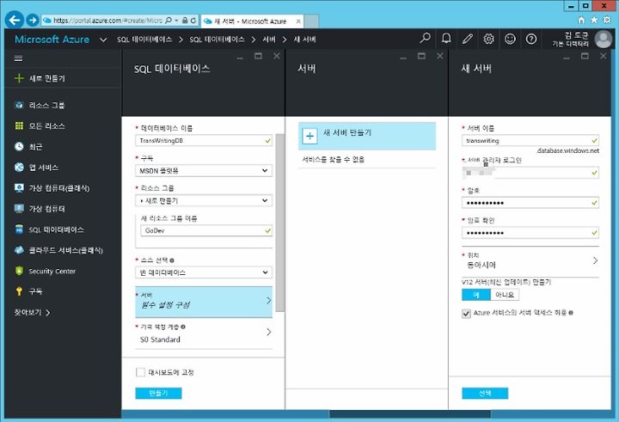Screen dimensions: 619x422
Task: Expand 찾아보기 in the sidebar
Action: [x=33, y=312]
